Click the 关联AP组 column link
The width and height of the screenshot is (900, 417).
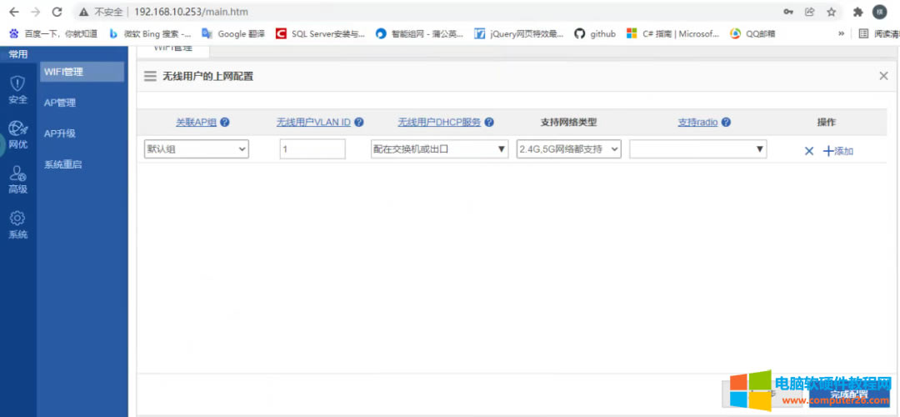click(x=197, y=123)
